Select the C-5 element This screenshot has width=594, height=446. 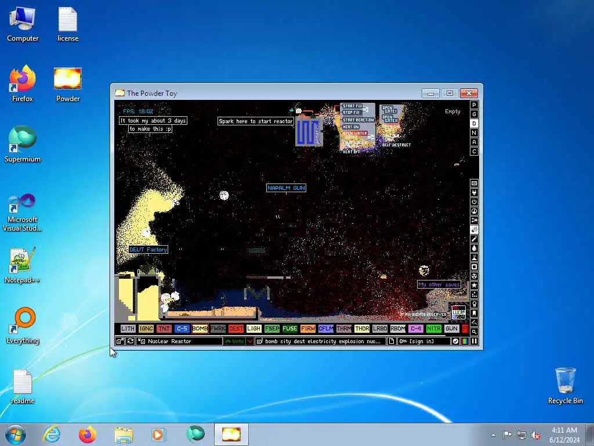click(182, 329)
